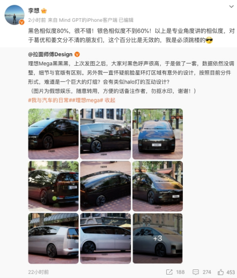Click the sunglasses emoji in the post text
Screen dimensions: 237x278
(209, 40)
